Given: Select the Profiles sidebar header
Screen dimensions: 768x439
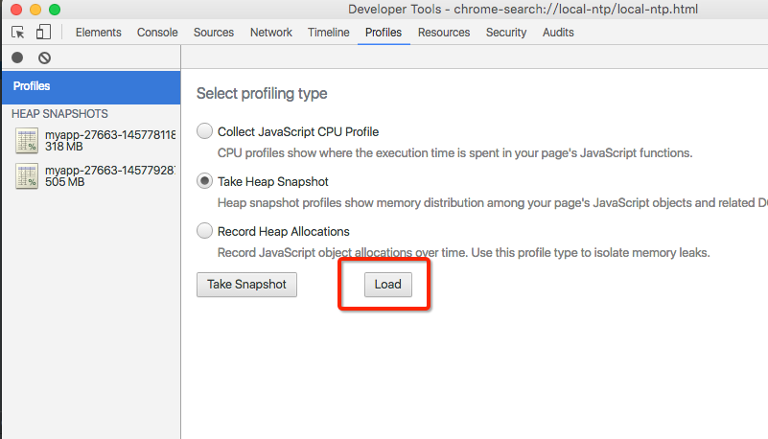Looking at the screenshot, I should click(x=90, y=86).
